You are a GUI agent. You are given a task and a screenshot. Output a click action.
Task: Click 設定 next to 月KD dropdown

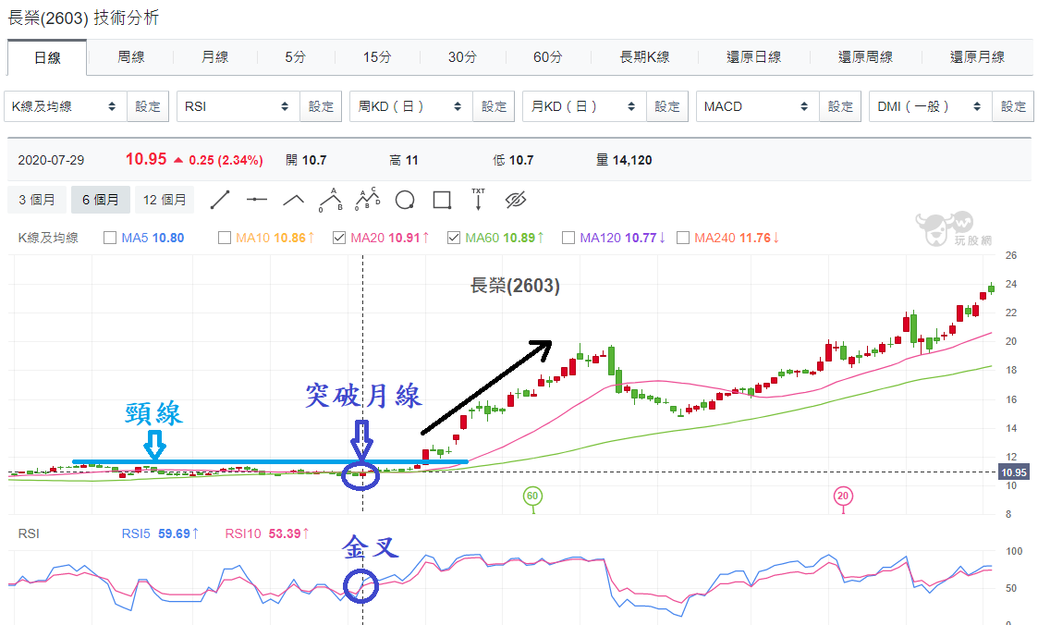coord(667,106)
